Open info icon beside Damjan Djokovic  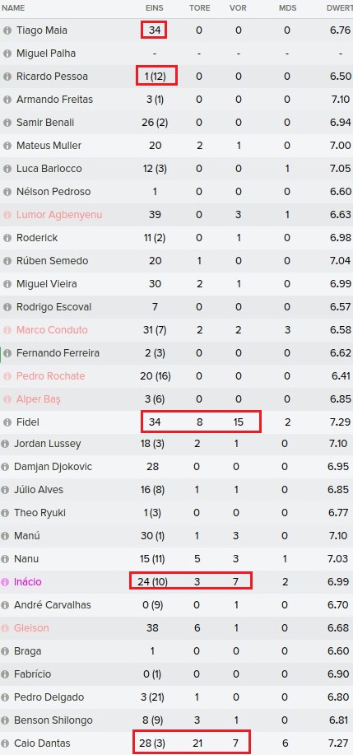point(5,467)
